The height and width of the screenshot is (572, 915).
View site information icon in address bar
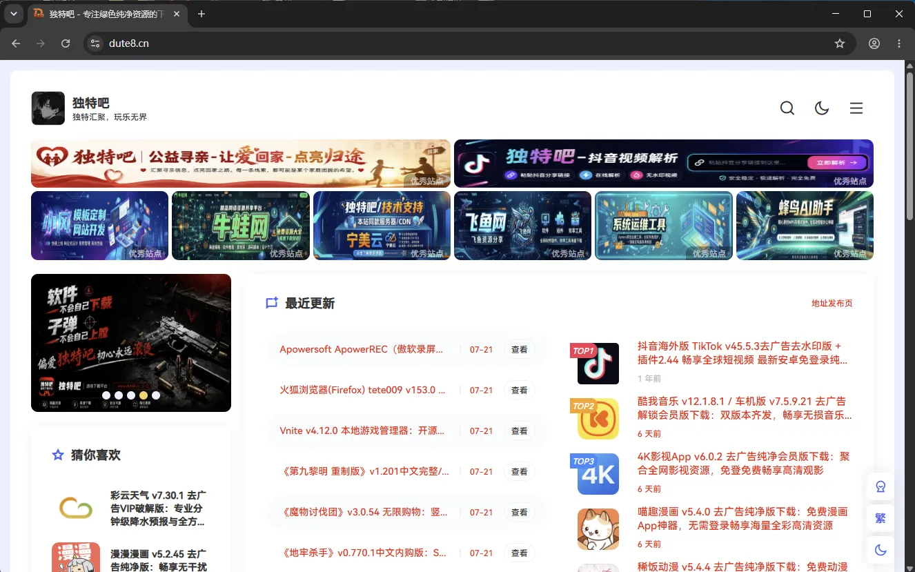click(95, 43)
